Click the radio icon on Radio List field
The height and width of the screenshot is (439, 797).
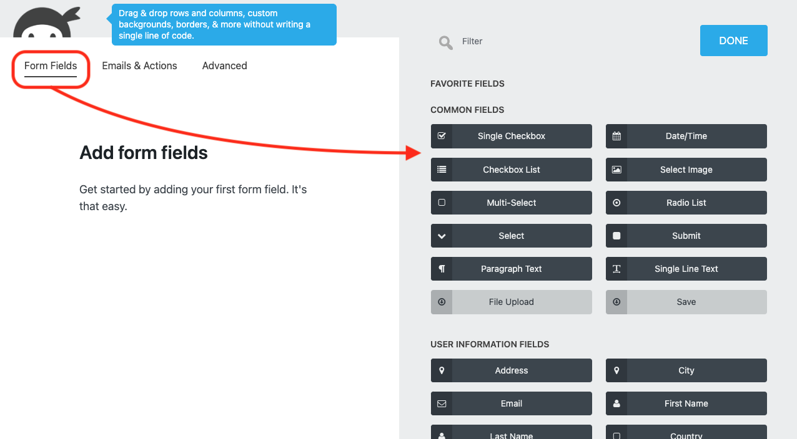[616, 202]
